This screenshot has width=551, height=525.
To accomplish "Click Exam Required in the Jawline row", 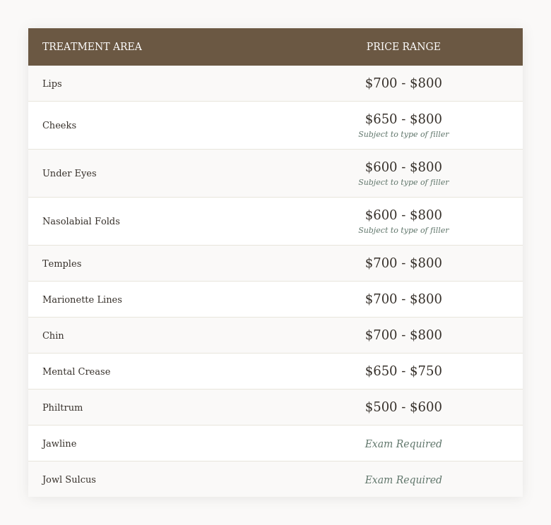I will [x=403, y=444].
